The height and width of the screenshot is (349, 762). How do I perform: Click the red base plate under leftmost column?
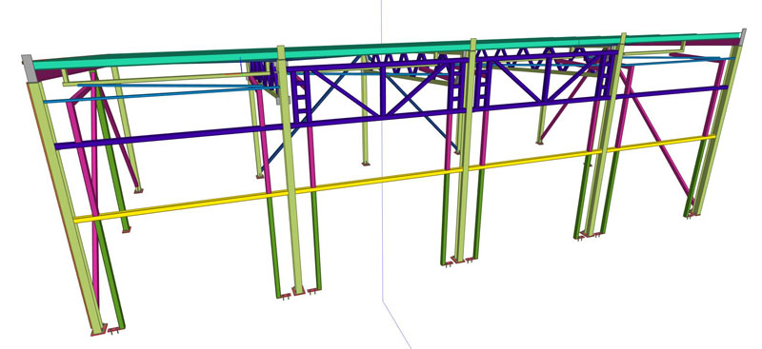pos(99,333)
